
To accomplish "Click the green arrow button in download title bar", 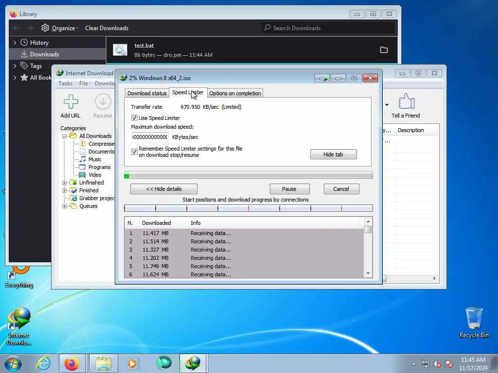I will click(322, 78).
